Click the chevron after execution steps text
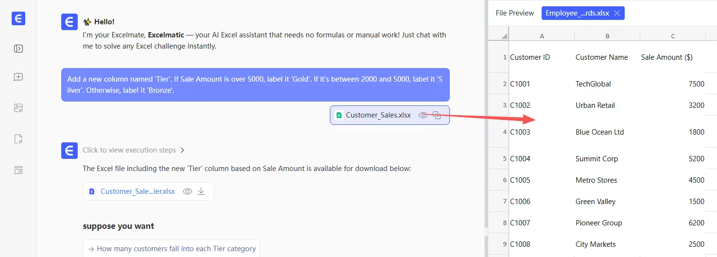Screen dimensions: 717x257 (182, 150)
